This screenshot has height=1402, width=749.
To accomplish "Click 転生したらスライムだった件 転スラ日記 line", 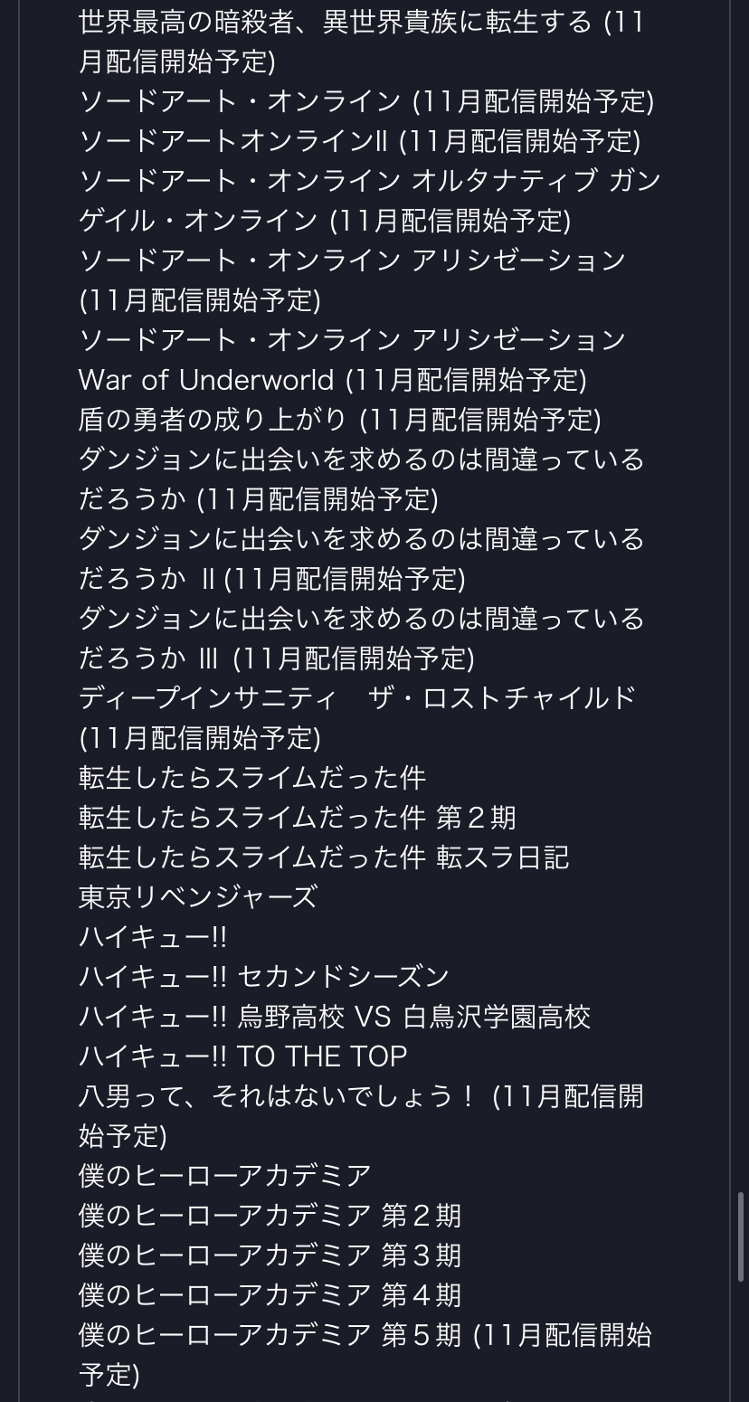I will (324, 857).
